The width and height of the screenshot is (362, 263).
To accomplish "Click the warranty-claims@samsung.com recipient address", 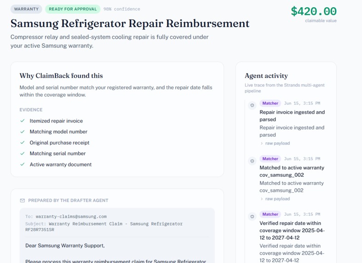I will [x=71, y=217].
